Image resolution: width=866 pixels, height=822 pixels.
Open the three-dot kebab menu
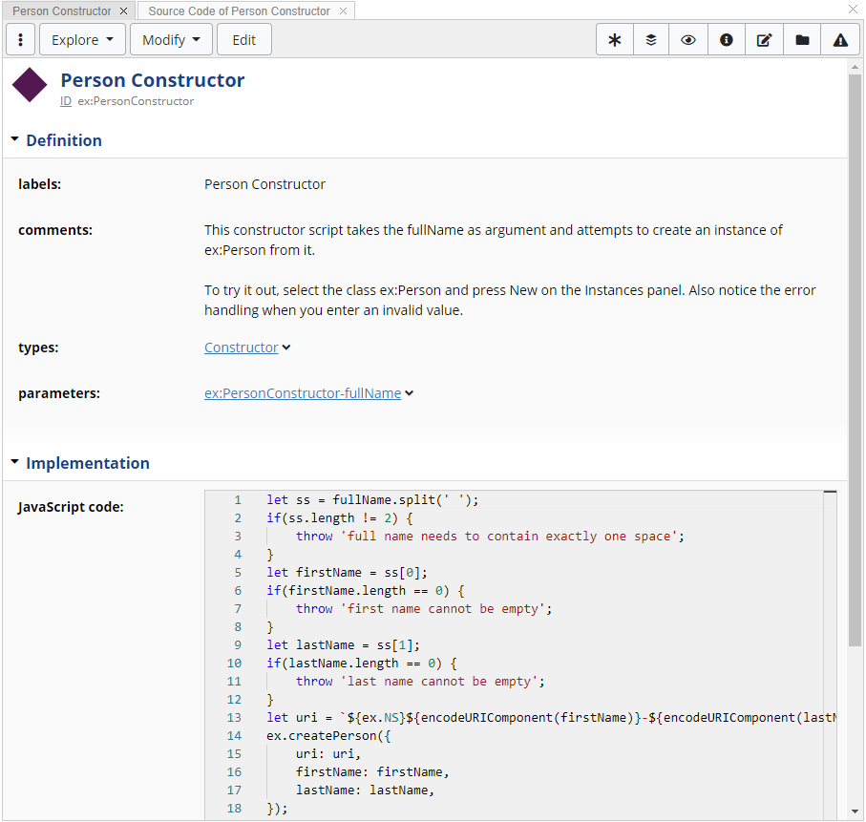tap(21, 40)
